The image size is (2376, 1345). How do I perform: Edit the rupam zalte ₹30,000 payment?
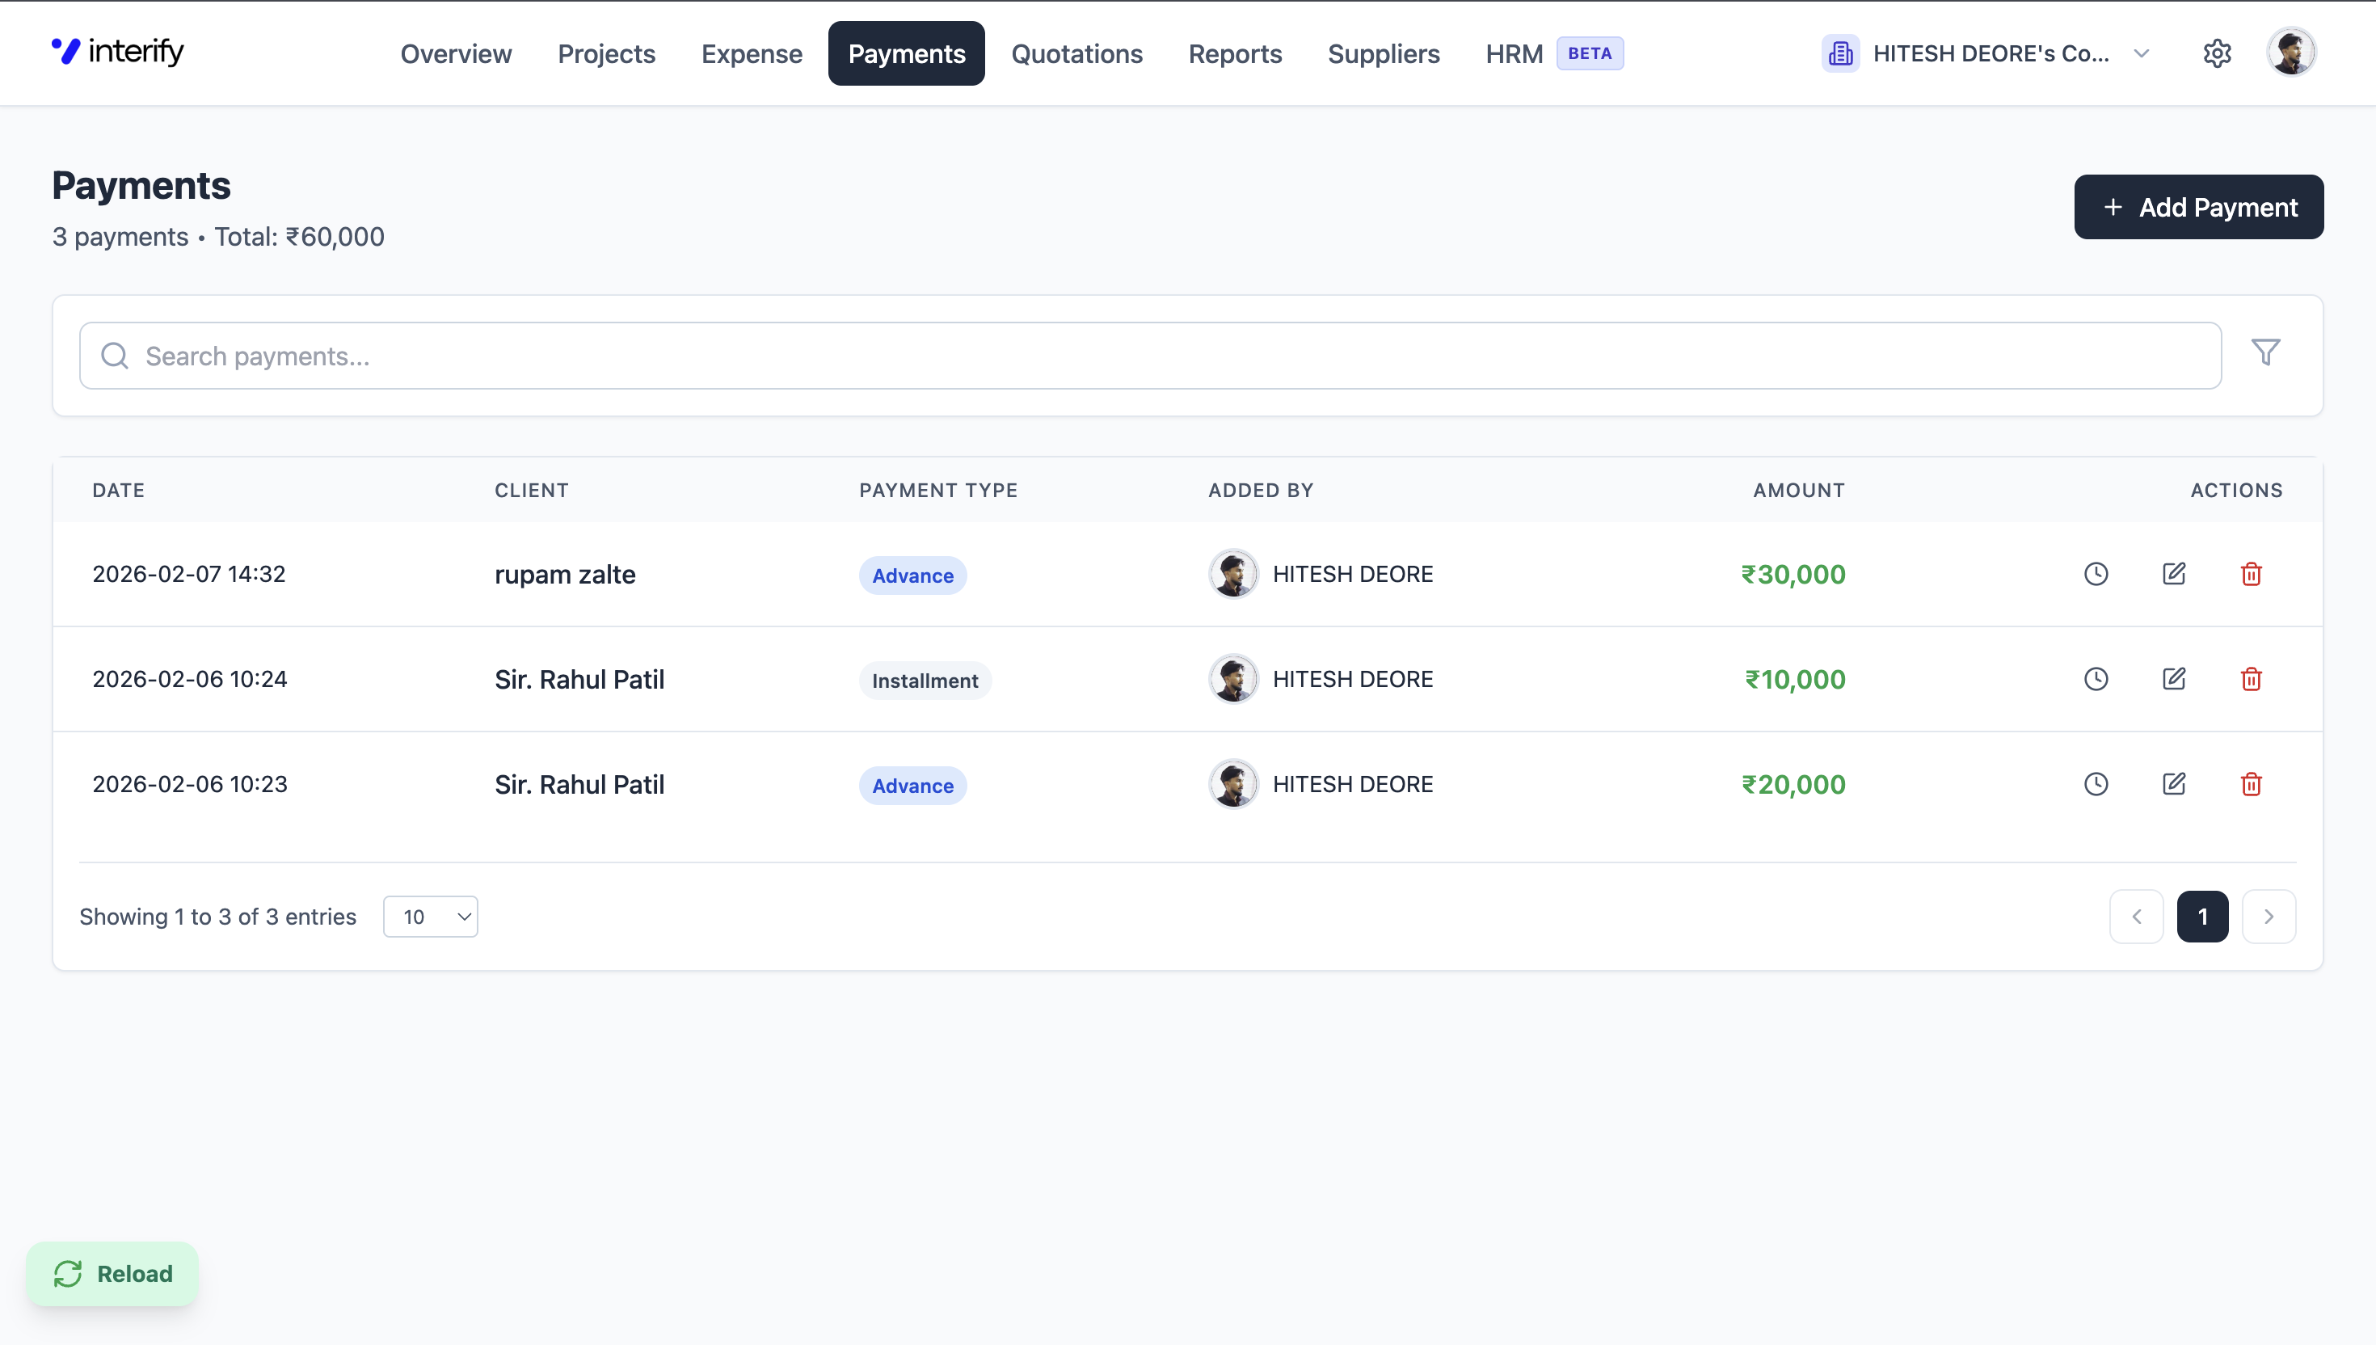coord(2174,574)
